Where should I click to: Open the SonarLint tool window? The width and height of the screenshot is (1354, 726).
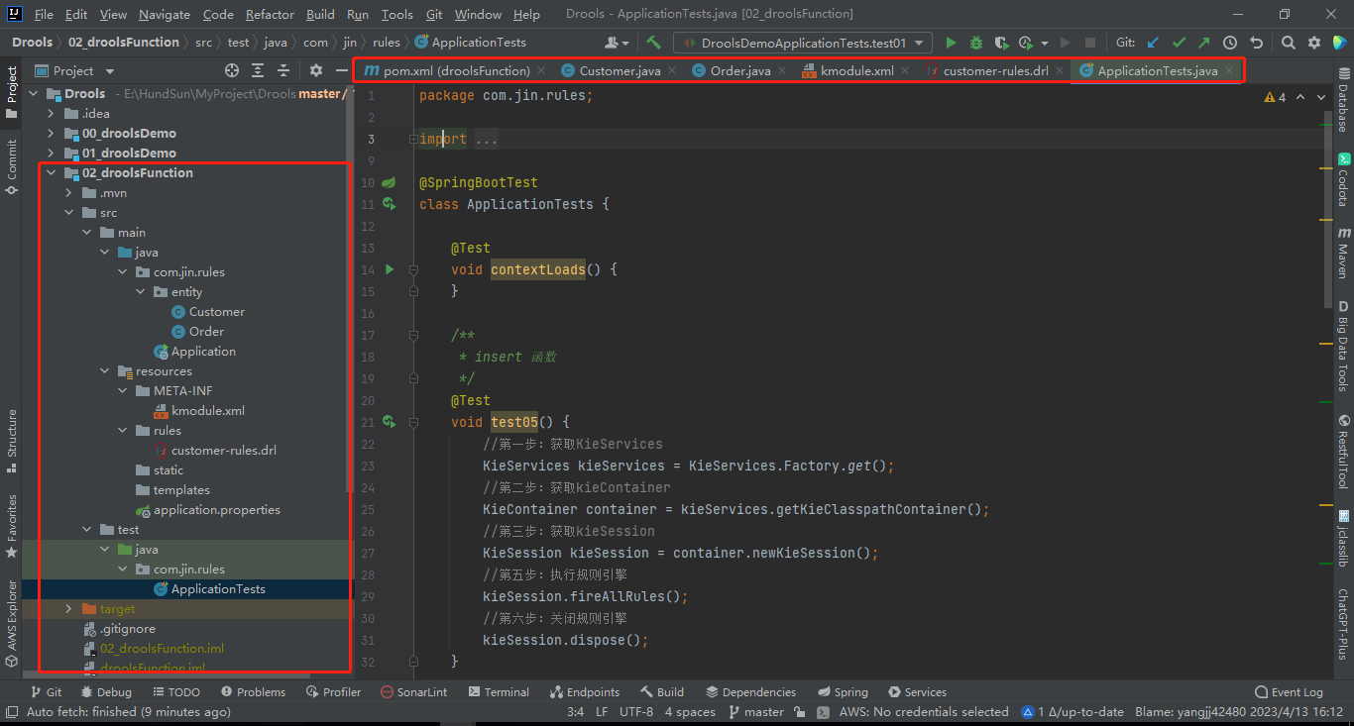tap(412, 692)
